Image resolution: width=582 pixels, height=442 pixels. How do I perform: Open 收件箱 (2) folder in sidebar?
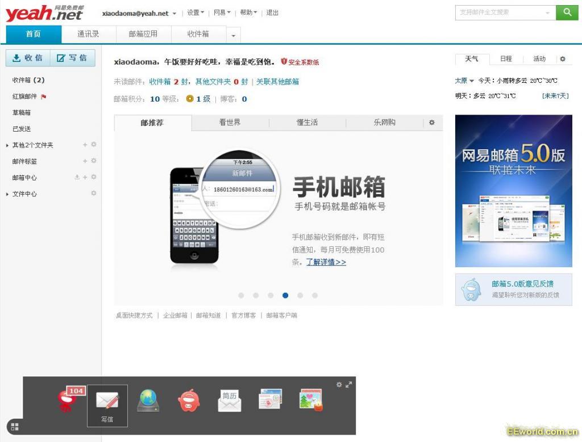coord(28,80)
